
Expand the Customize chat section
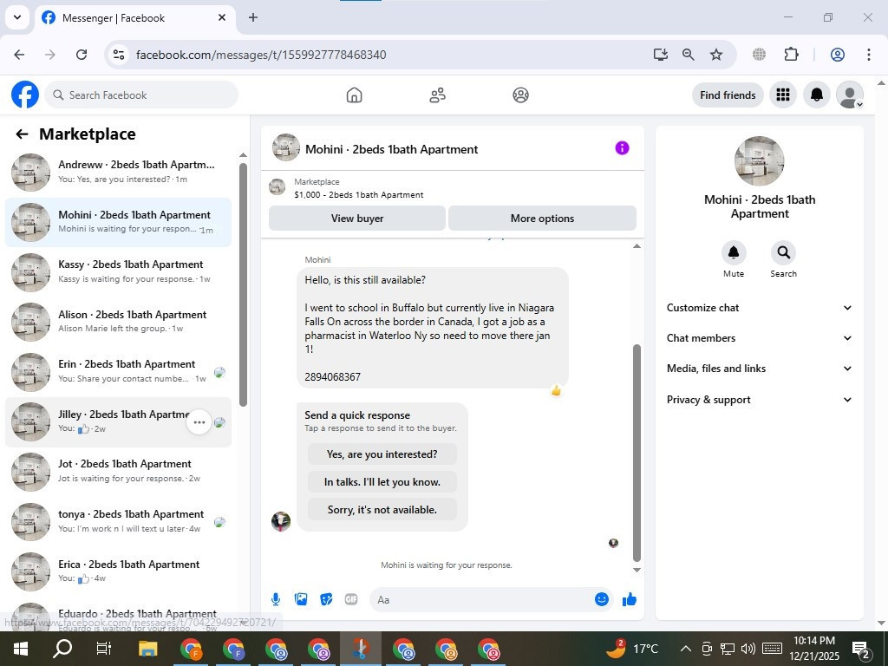(x=759, y=308)
